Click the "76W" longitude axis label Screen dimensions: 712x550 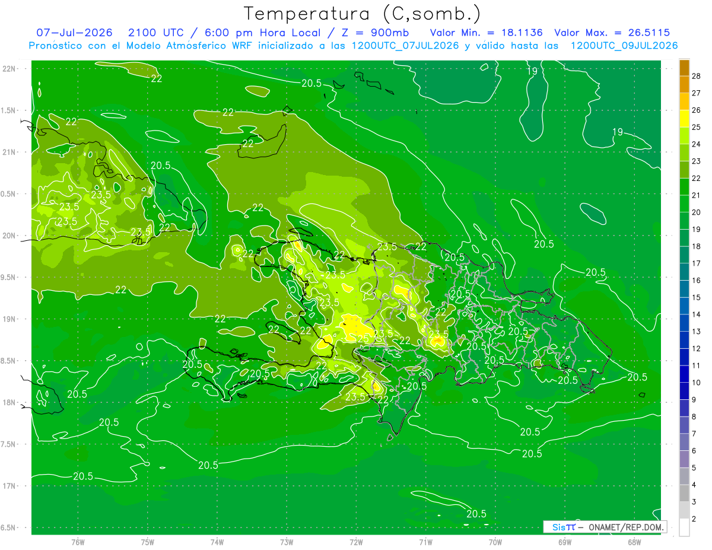click(x=78, y=543)
